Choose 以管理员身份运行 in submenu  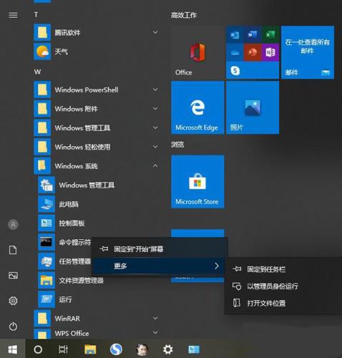(x=283, y=286)
